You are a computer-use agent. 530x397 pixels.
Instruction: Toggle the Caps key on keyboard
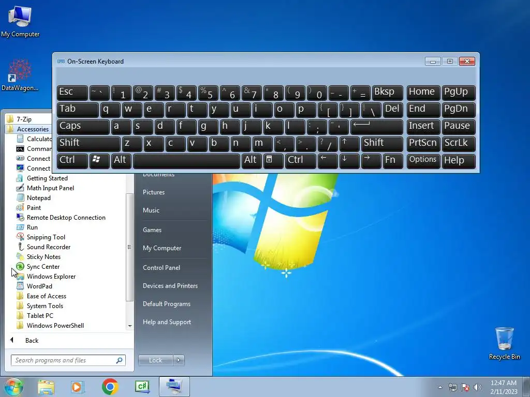pos(83,127)
